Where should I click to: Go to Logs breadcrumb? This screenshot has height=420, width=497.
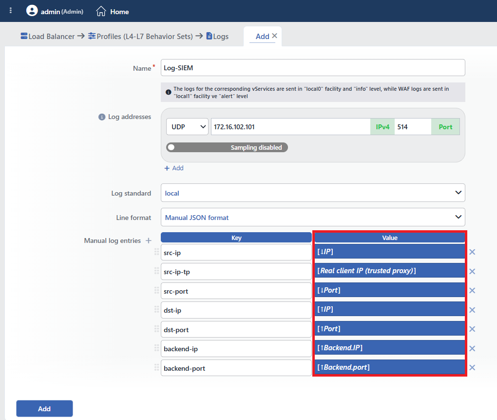pos(221,37)
